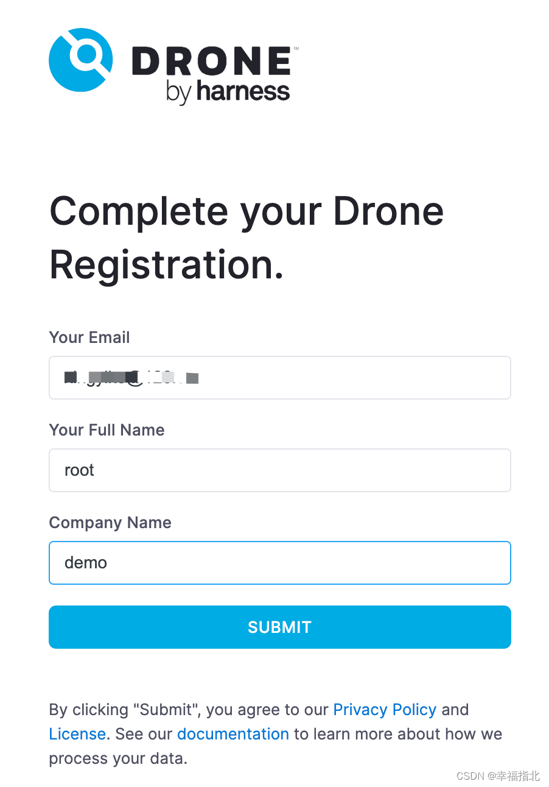Viewport: 549px width, 787px height.
Task: Click the 'process your data' footer text
Action: pyautogui.click(x=118, y=759)
